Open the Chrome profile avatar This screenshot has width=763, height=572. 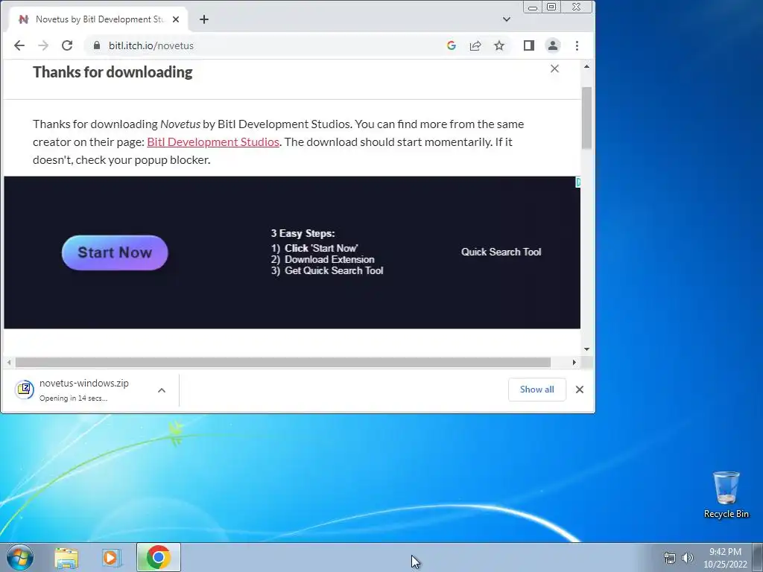(553, 45)
